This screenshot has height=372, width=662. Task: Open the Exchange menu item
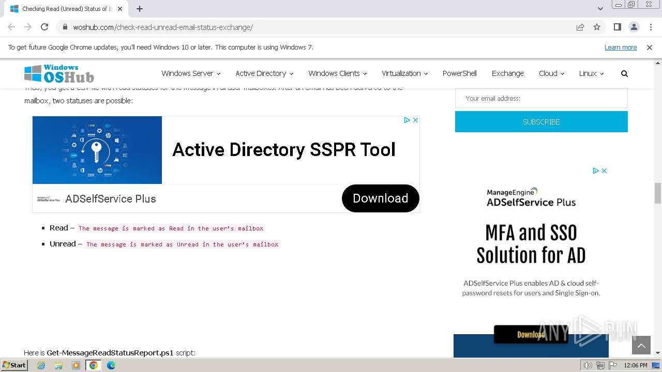click(x=508, y=73)
